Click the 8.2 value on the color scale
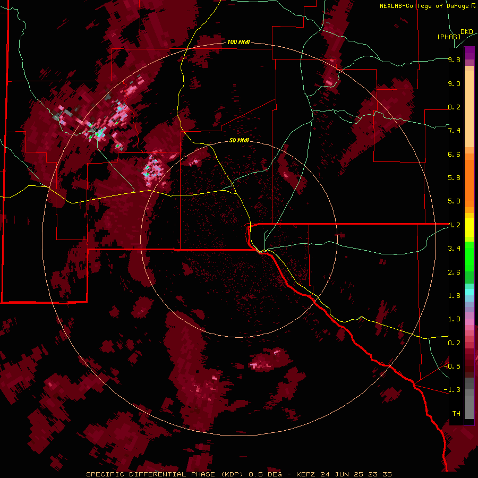This screenshot has height=478, width=478. [454, 107]
